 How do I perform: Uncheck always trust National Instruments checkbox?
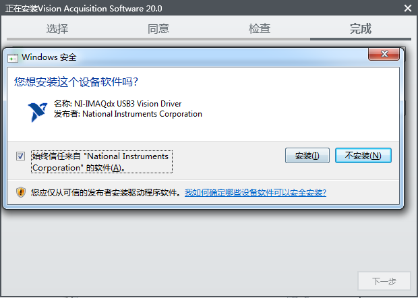pos(20,156)
